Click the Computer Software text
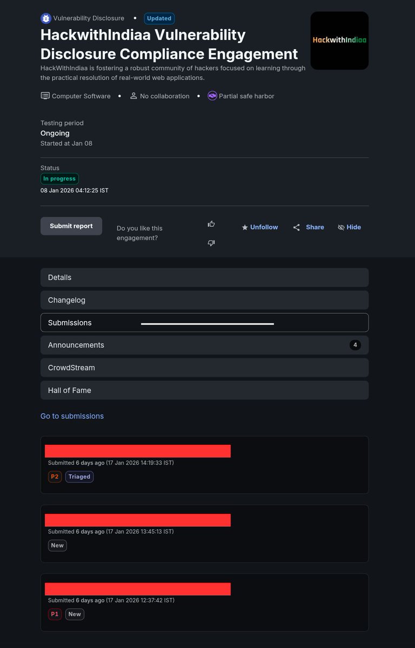The height and width of the screenshot is (648, 415). point(81,96)
